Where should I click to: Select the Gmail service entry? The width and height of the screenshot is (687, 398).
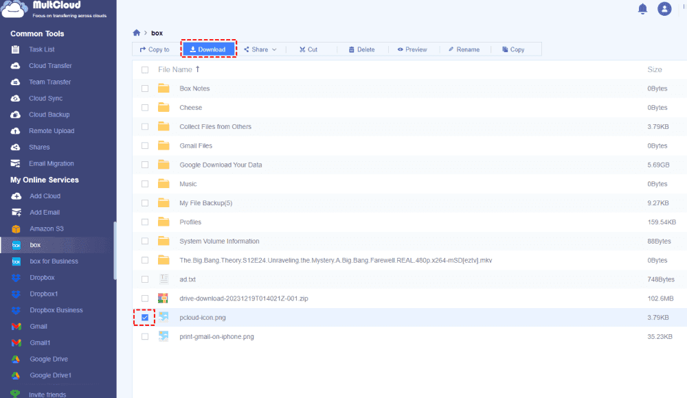pos(38,327)
